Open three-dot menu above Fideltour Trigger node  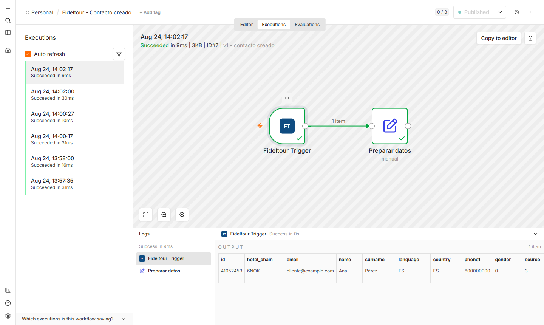click(x=287, y=98)
